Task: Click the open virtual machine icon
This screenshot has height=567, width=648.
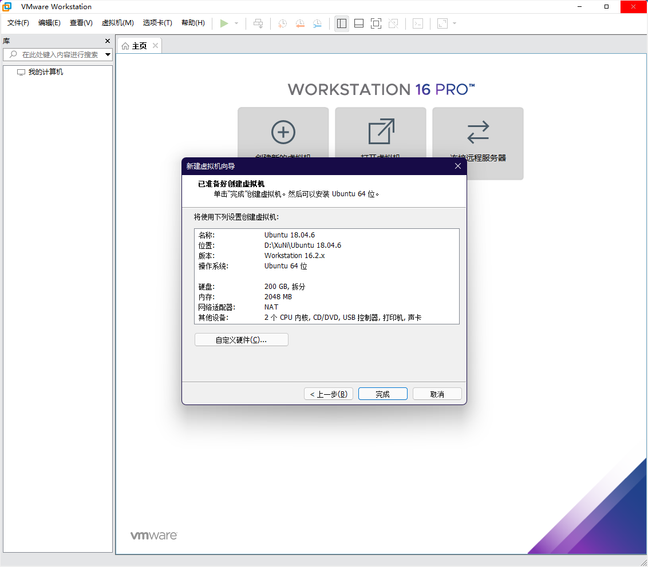Action: click(381, 132)
